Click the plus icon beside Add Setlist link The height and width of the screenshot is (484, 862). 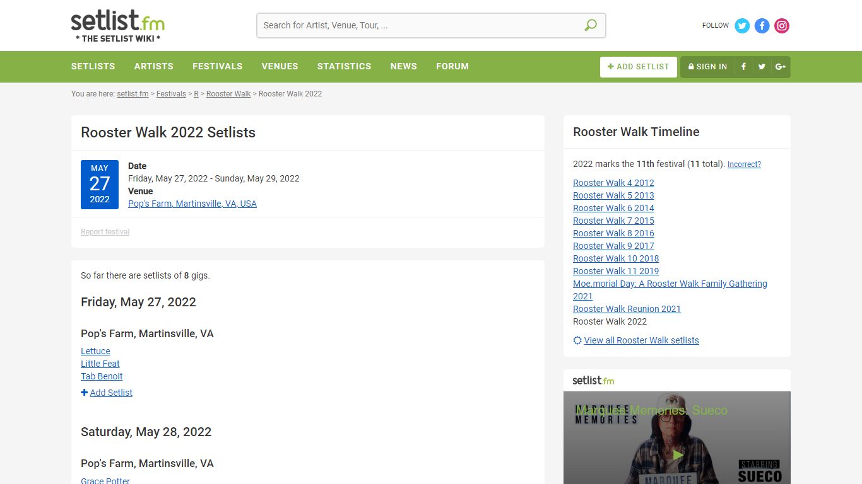85,393
